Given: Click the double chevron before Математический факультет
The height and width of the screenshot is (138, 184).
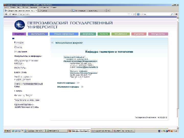Looking at the screenshot, I should coord(52,43).
